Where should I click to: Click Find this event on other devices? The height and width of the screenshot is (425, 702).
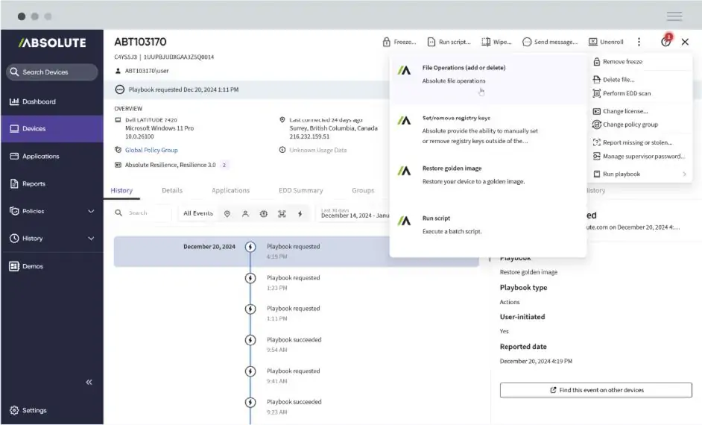pyautogui.click(x=596, y=390)
